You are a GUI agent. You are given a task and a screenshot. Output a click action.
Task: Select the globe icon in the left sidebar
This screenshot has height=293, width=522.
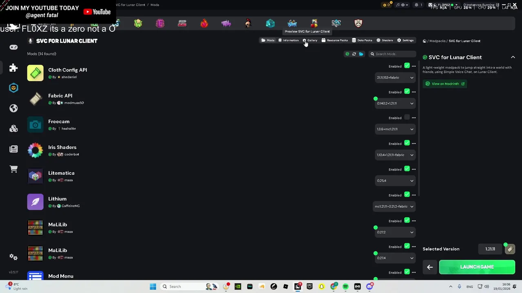pos(13,108)
